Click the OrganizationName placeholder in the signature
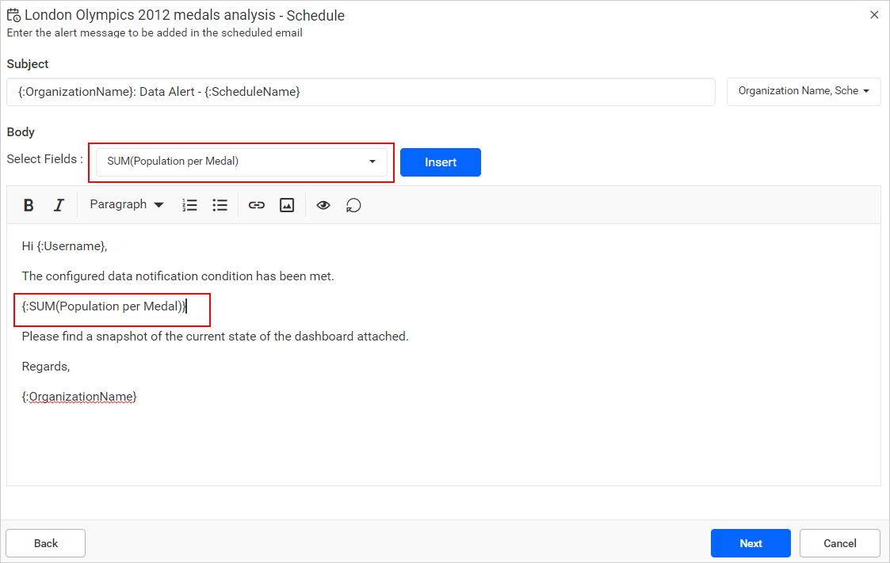This screenshot has width=890, height=563. pos(78,396)
